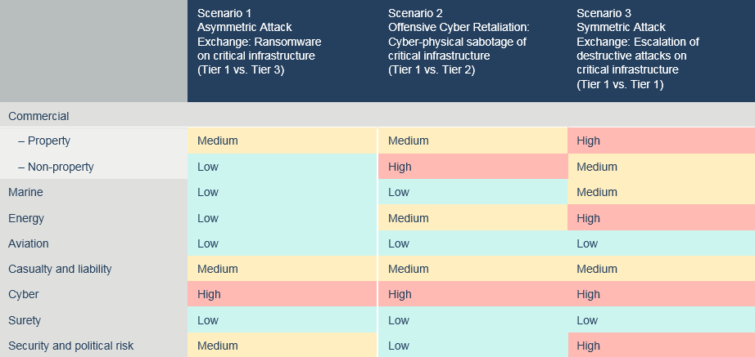This screenshot has height=357, width=755.
Task: Click the Cyber row label
Action: (23, 294)
